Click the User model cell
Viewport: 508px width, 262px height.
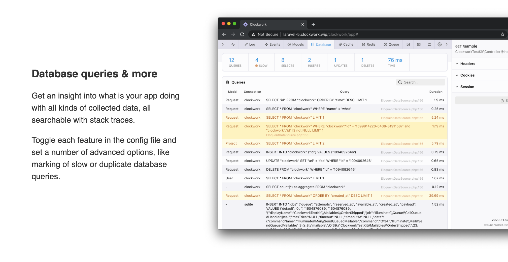(229, 178)
